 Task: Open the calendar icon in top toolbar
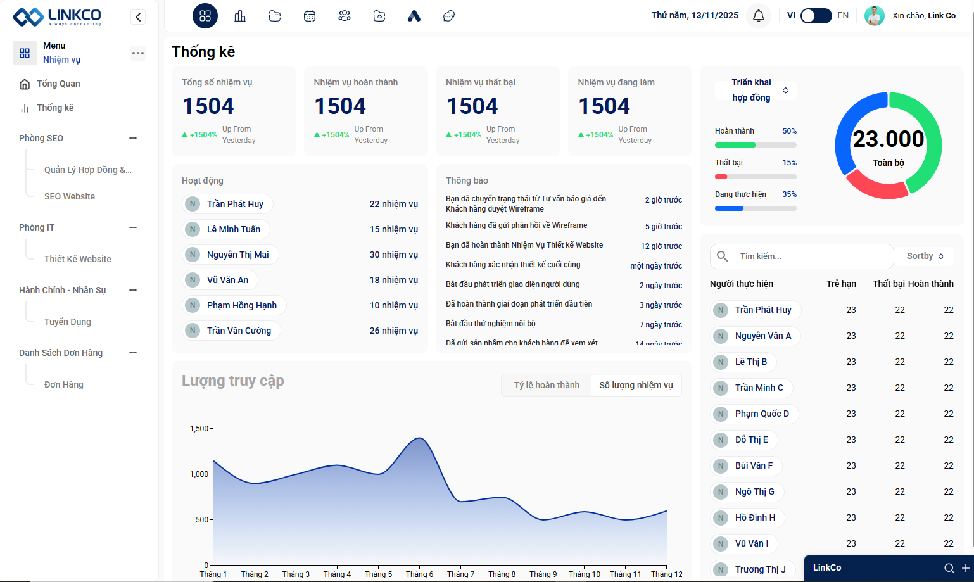tap(310, 16)
